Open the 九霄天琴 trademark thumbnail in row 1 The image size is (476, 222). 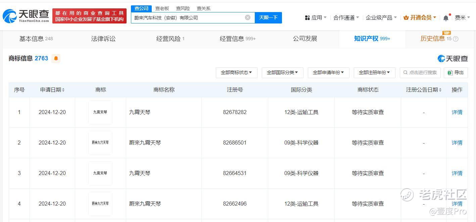click(x=100, y=112)
